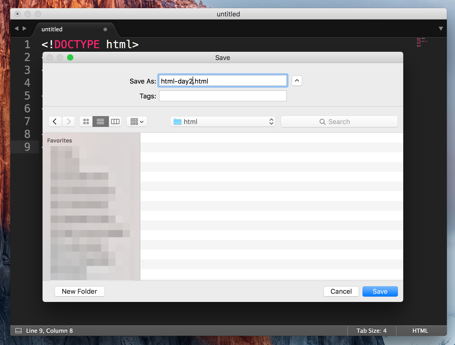Screen dimensions: 455x345
Task: Go back with the left chevron button
Action: [55, 121]
